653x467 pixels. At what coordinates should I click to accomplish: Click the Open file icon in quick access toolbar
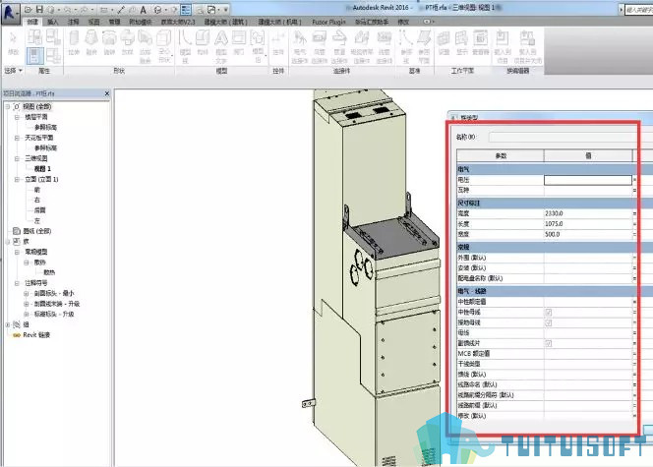click(29, 9)
